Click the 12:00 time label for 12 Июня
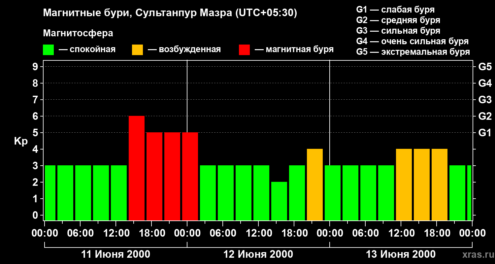 (258, 233)
